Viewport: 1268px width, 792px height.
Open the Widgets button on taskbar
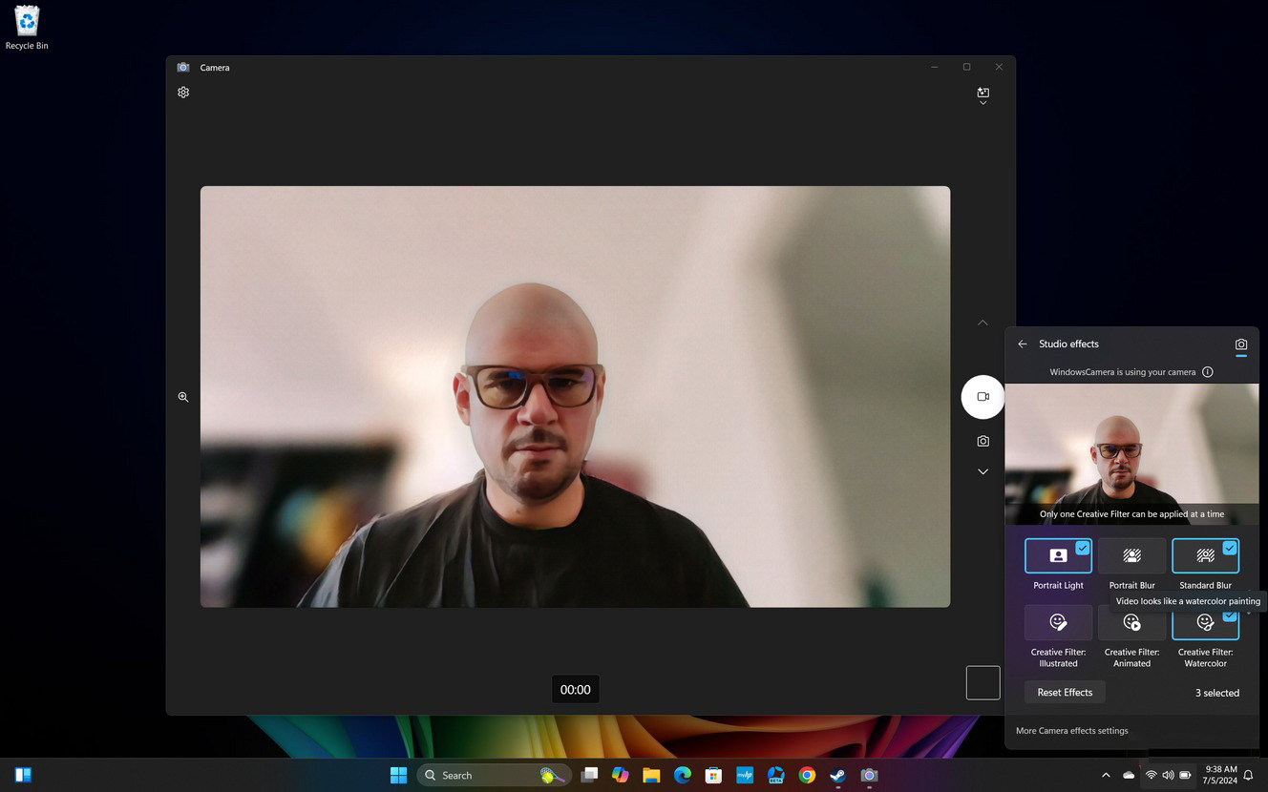pyautogui.click(x=24, y=775)
